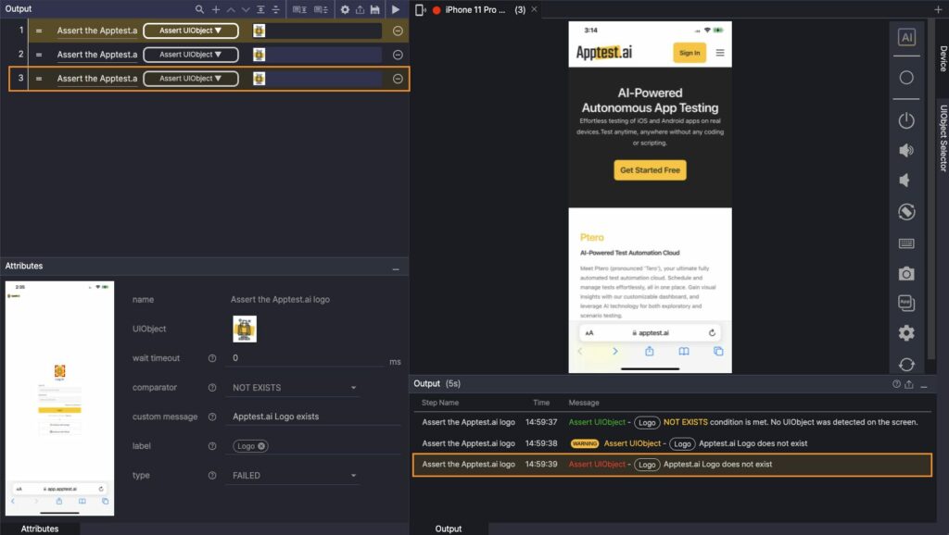Take a device screenshot with camera icon
949x535 pixels.
pos(906,274)
